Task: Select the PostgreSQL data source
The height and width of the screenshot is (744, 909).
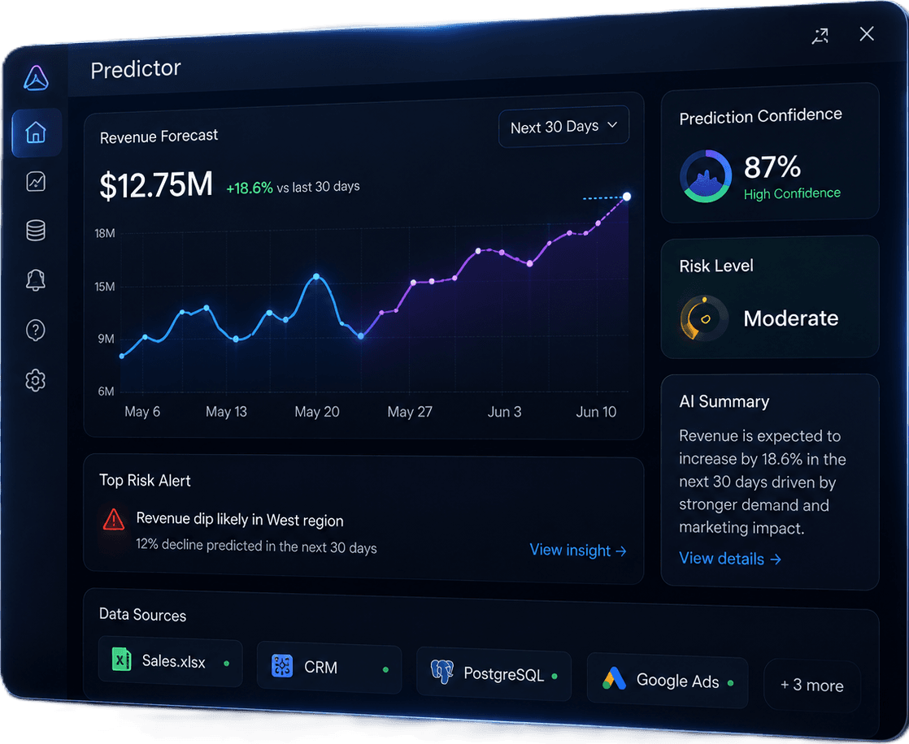Action: click(494, 674)
